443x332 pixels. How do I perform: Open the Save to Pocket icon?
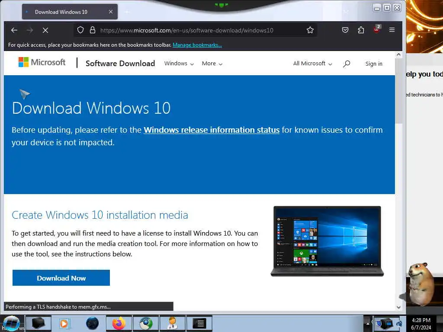click(x=345, y=30)
